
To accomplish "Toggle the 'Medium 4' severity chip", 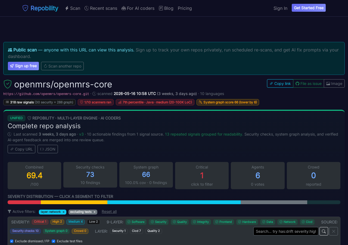I will pyautogui.click(x=76, y=222).
